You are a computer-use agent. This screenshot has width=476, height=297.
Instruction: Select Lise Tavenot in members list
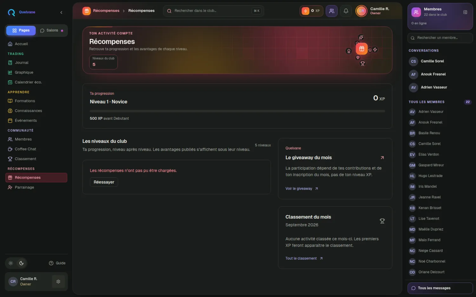[x=440, y=219]
